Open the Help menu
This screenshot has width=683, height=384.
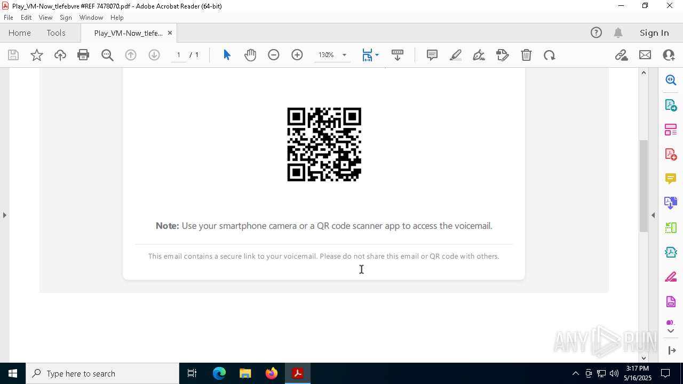coord(117,18)
